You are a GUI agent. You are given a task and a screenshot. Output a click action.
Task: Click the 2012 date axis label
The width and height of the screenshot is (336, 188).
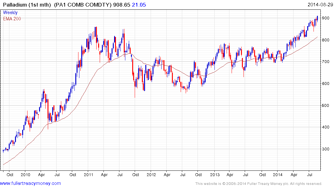[151, 175]
